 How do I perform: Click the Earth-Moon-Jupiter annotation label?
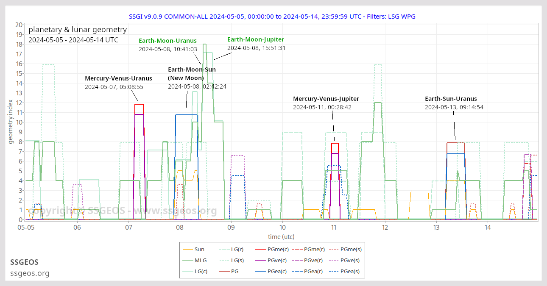[256, 39]
